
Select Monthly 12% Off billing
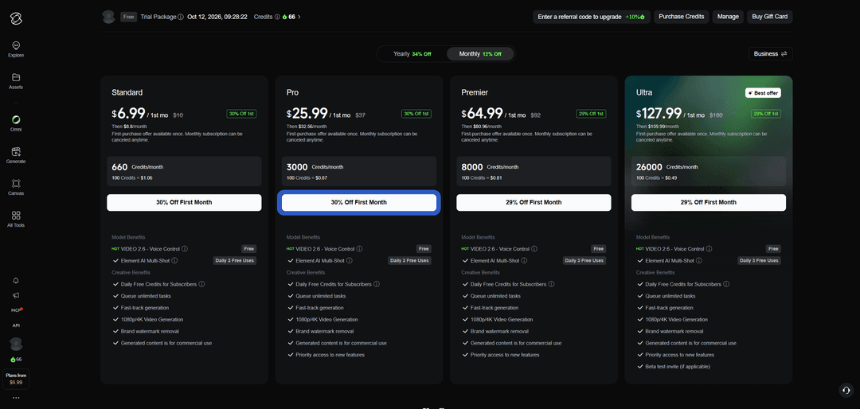480,54
